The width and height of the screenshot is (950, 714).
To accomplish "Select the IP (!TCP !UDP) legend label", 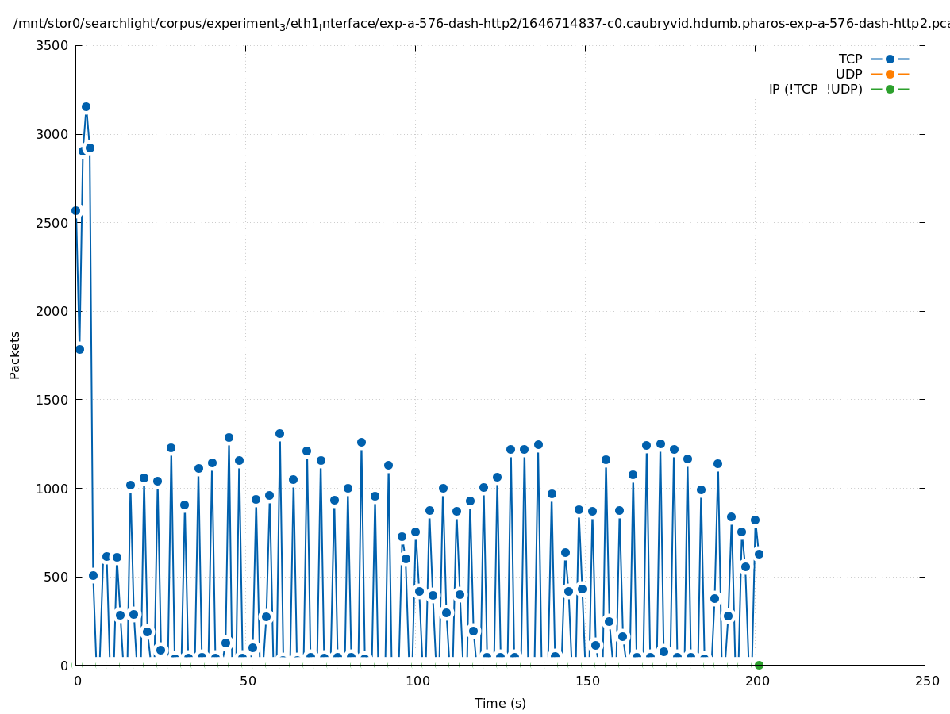I will [815, 89].
